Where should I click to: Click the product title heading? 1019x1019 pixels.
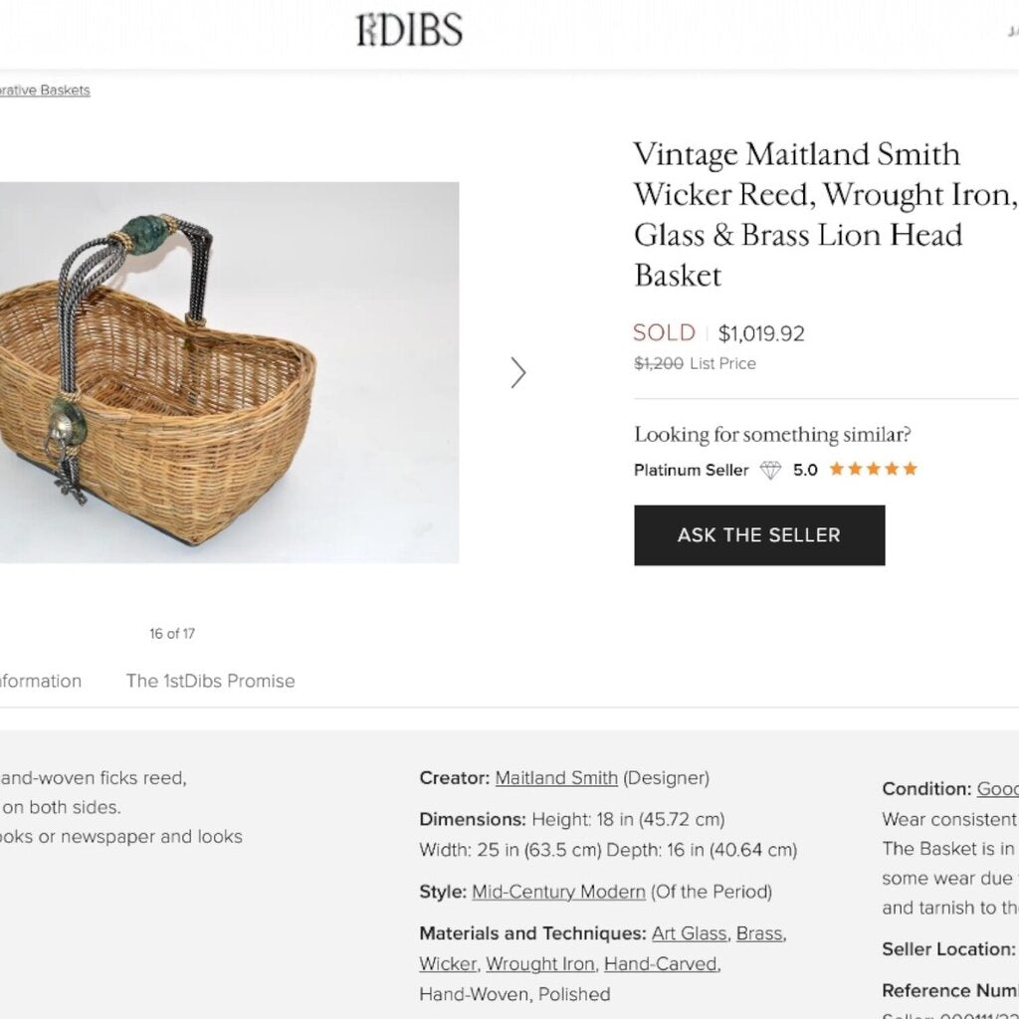coord(822,214)
